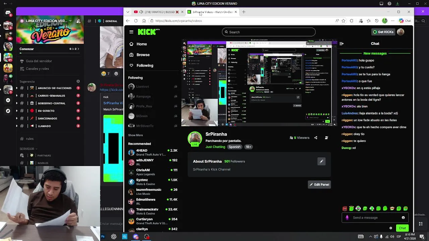429x241 pixels.
Task: Click Luis4ndres username in chat
Action: 350,113
